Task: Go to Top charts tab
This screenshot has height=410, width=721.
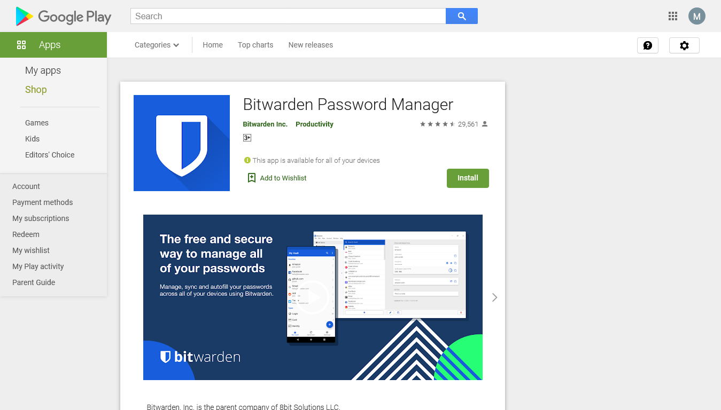Action: (x=255, y=45)
